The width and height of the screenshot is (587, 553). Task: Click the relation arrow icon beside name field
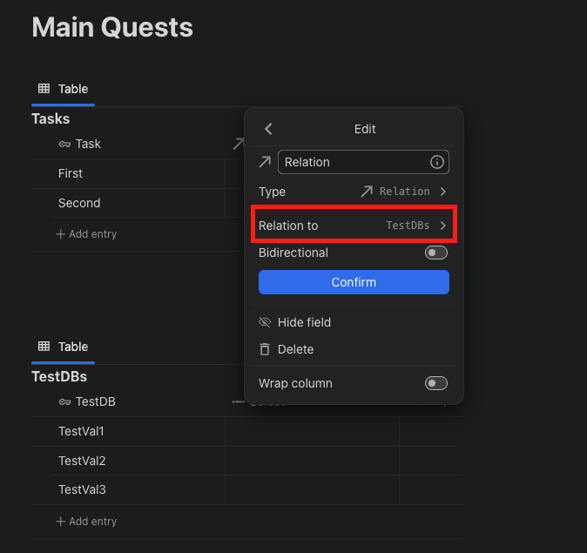265,162
